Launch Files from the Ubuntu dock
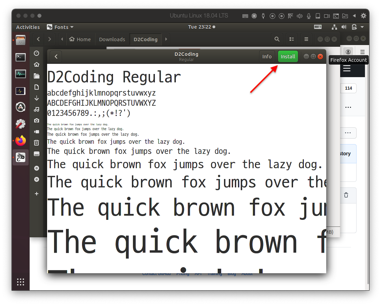 pos(21,40)
